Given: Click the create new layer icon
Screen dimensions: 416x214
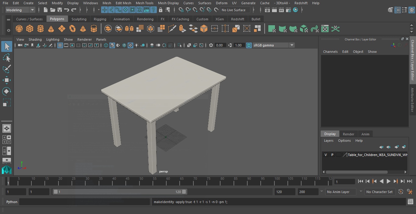Looking at the screenshot, I should 397,147.
